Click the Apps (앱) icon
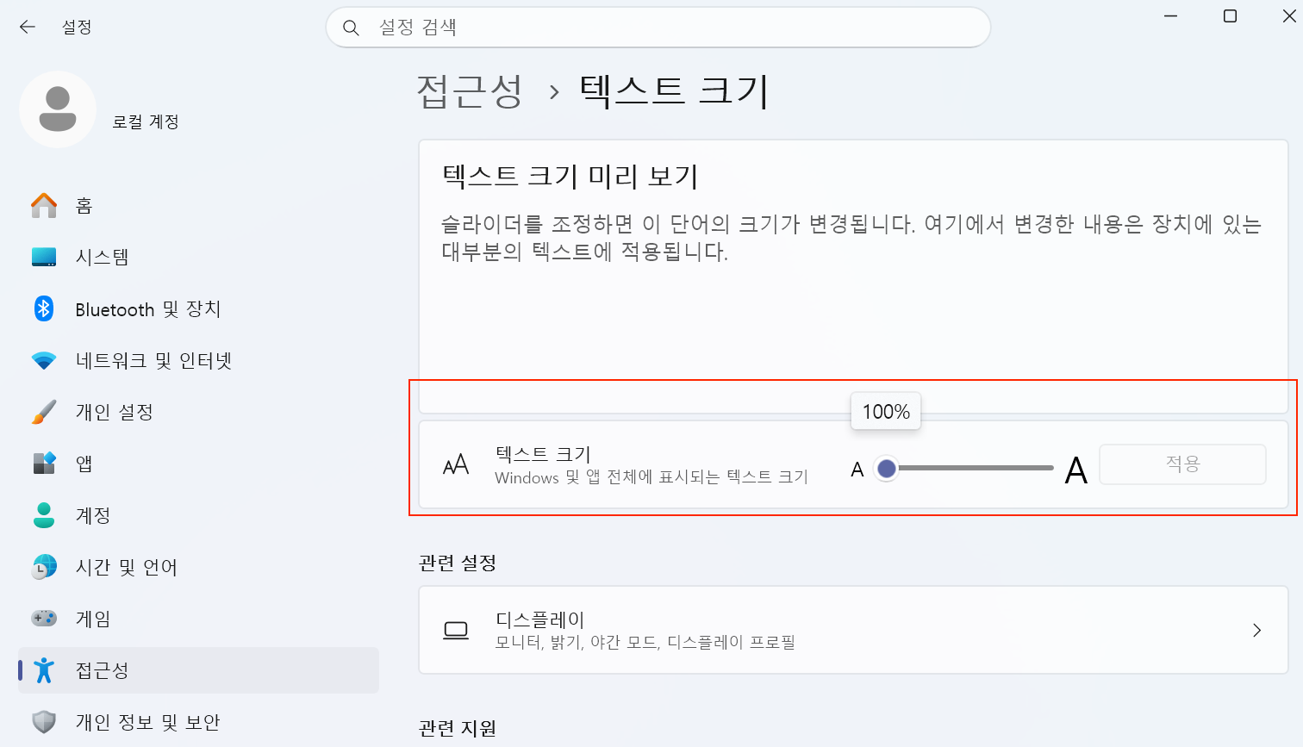Screen dimensions: 1303x747 [44, 464]
